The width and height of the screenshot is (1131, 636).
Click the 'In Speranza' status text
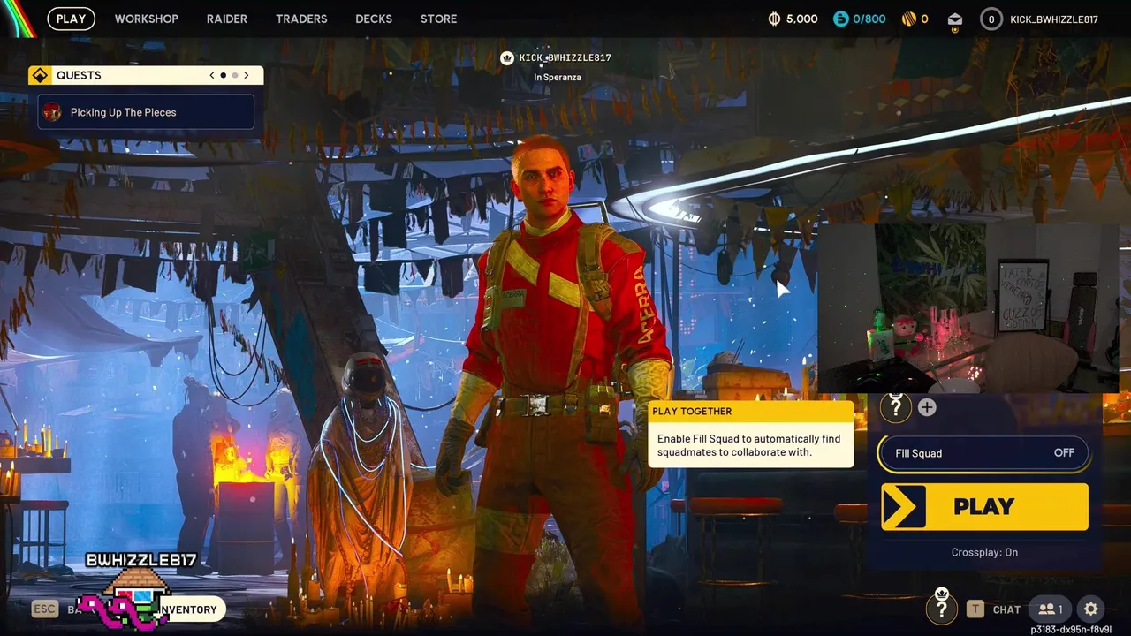(558, 78)
